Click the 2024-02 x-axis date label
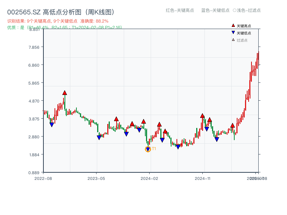Screen dimensions: 287x215 point(149,178)
